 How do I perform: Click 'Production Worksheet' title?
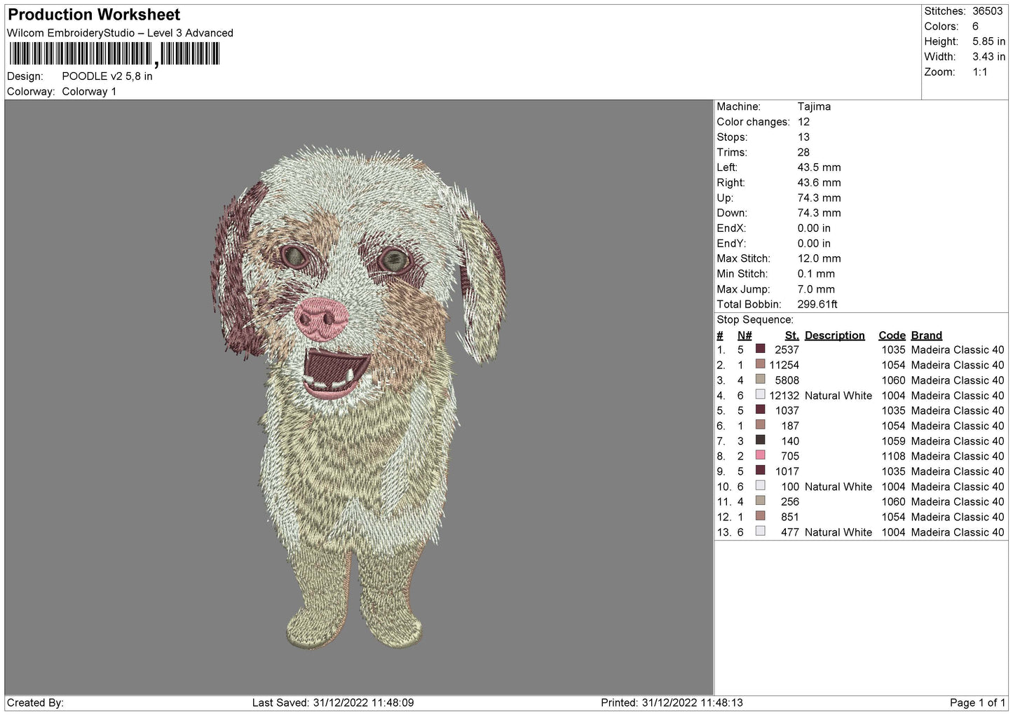[94, 15]
